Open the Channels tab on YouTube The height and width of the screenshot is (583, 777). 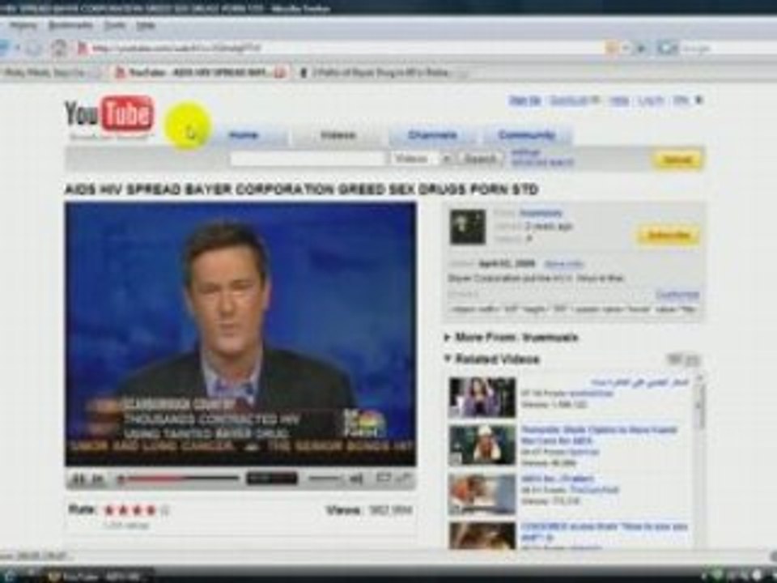[432, 135]
